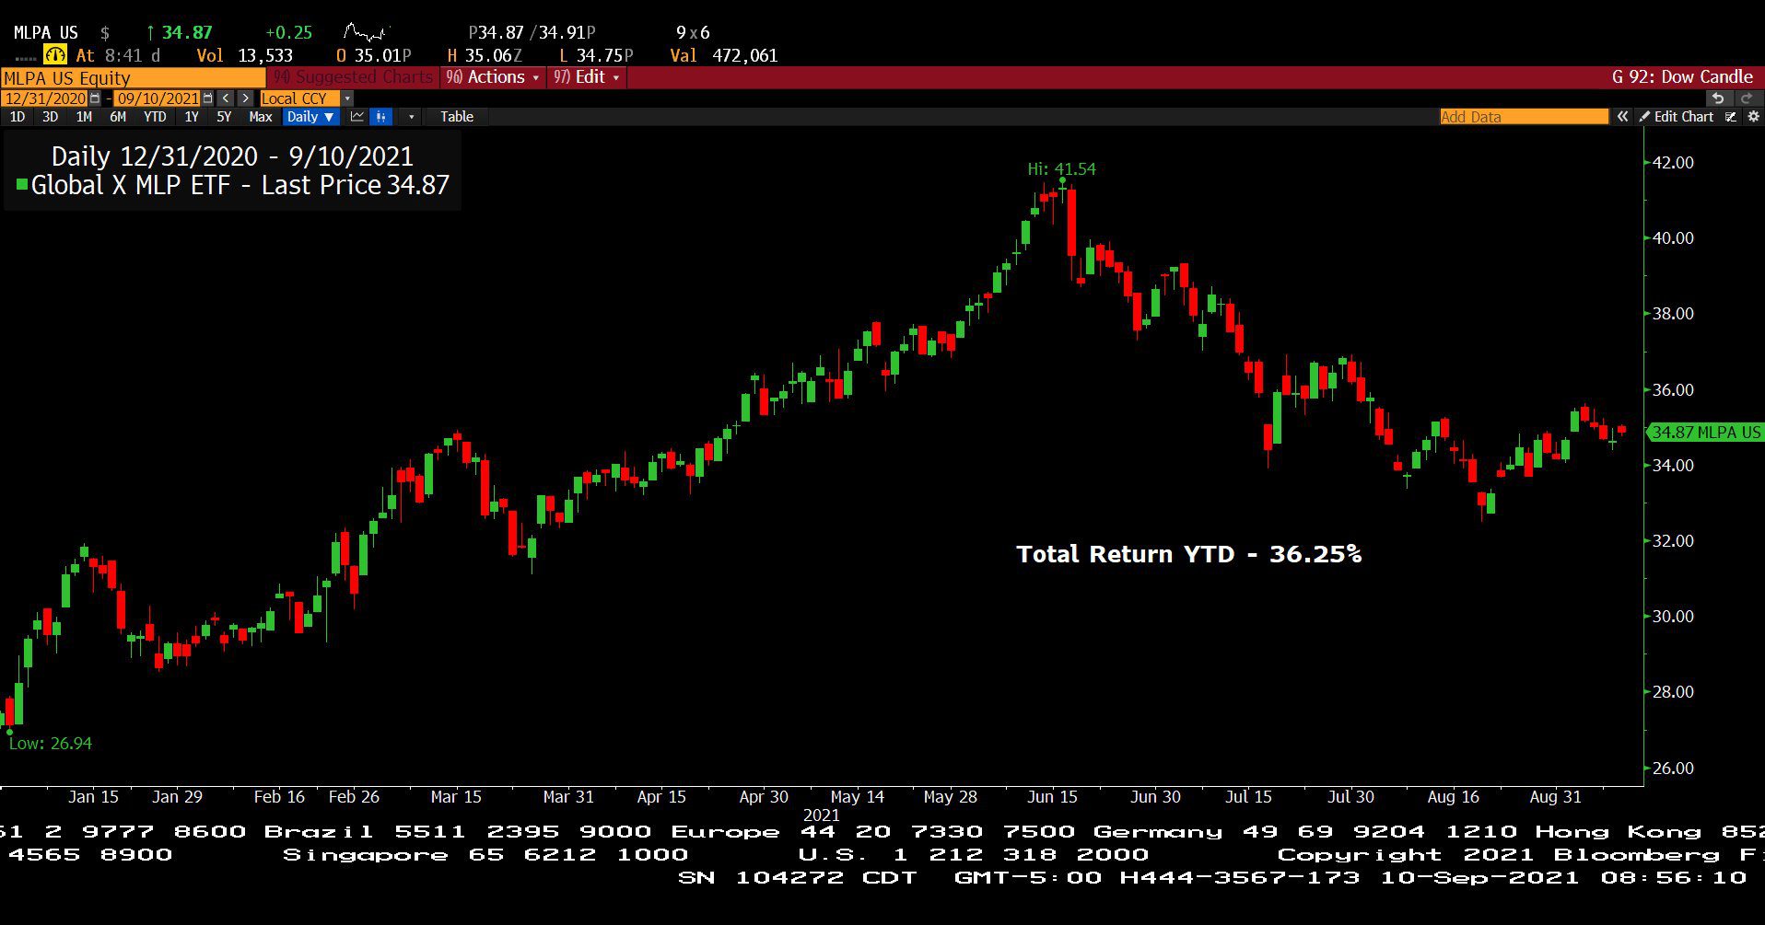Select the YTD time range

coord(155,117)
